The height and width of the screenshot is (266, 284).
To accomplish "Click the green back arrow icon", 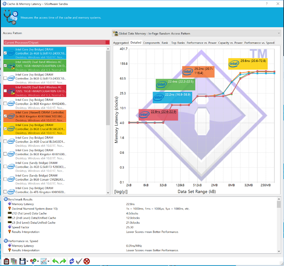I will [55, 261].
